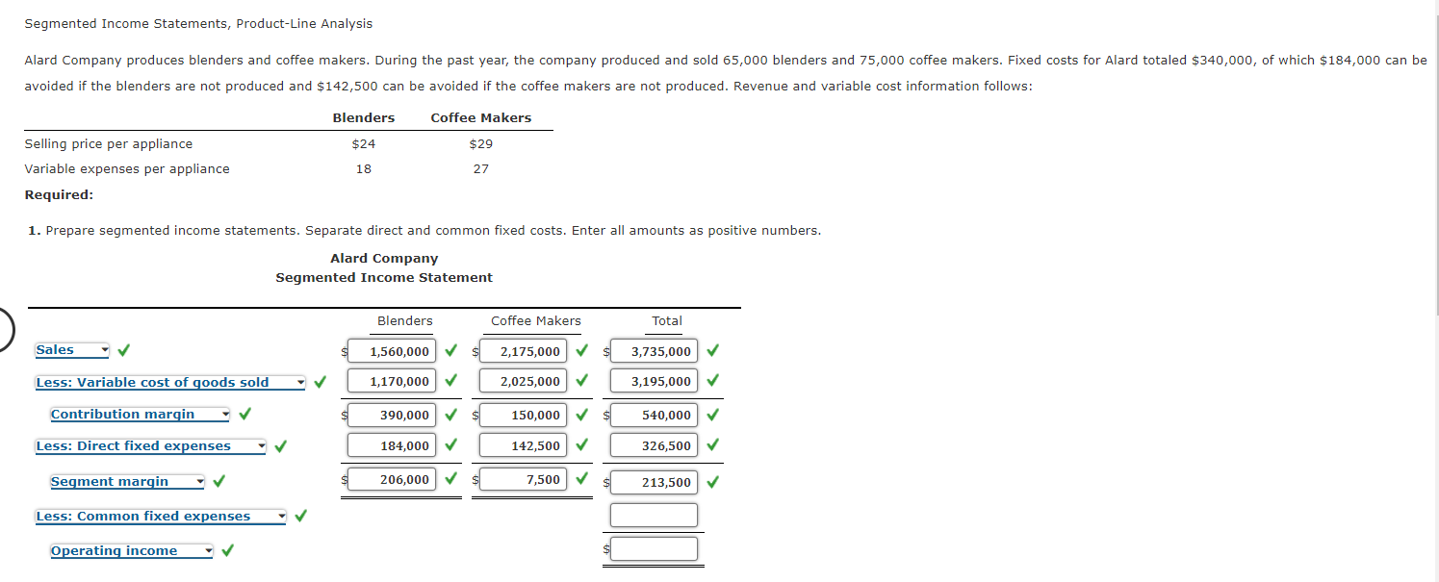This screenshot has width=1439, height=582.
Task: Expand the Contribution margin dropdown
Action: [140, 414]
